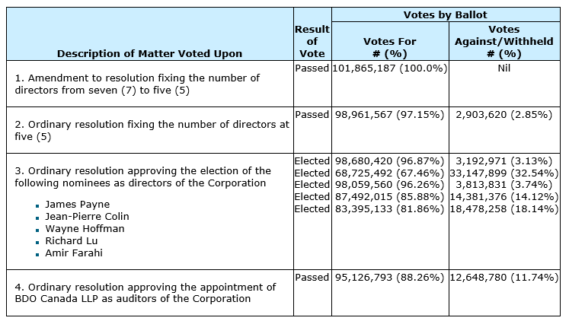Select the 2,903,620 (2.85%) against value
569x321 pixels.
tap(503, 114)
